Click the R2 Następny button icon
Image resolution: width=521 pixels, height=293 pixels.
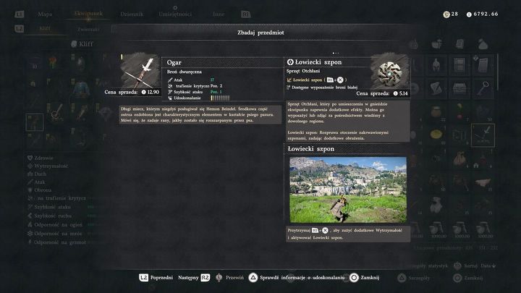click(x=206, y=277)
